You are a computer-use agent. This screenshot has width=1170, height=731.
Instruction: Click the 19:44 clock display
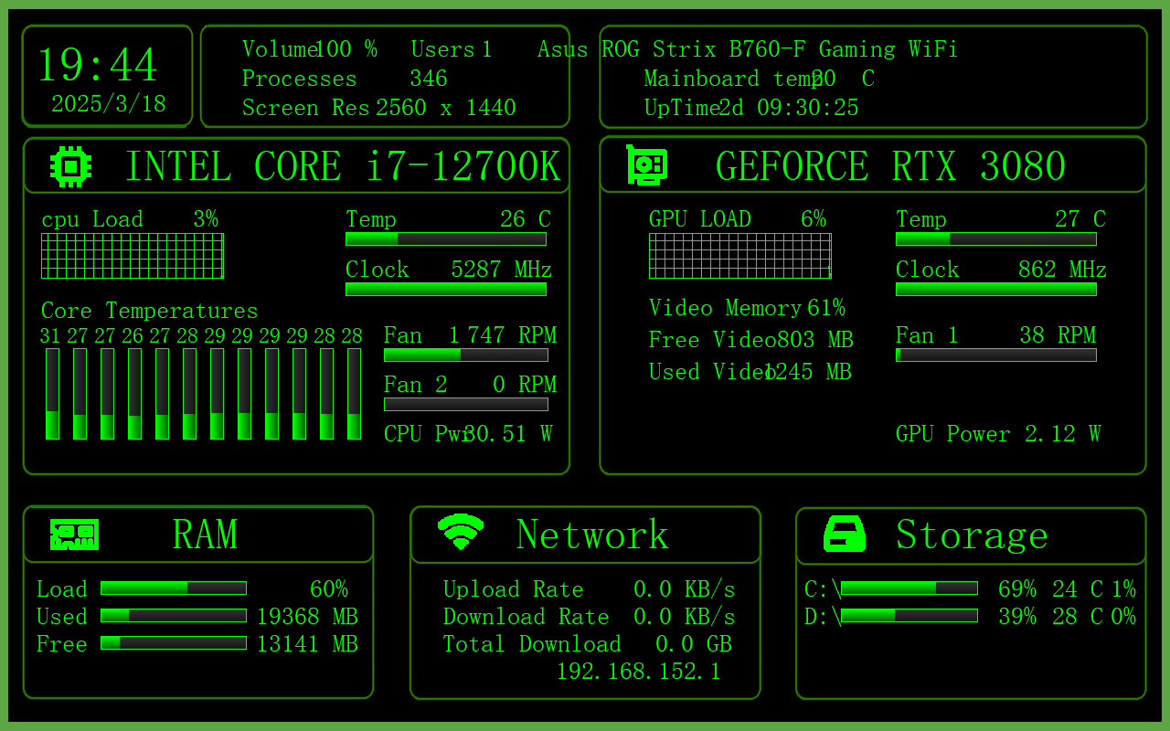point(98,65)
